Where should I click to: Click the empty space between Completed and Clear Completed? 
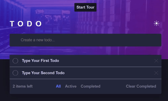(x=113, y=86)
